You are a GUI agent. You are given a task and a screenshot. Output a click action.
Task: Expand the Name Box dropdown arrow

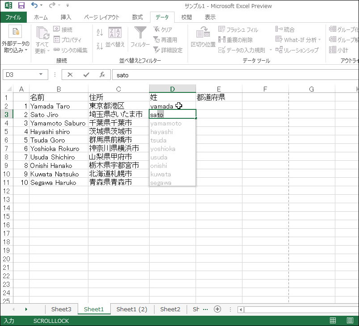point(41,75)
